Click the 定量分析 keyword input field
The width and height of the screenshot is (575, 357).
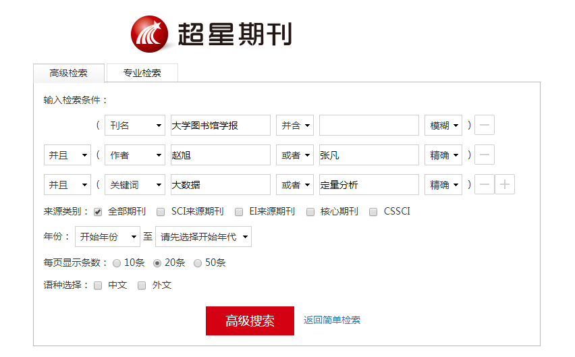pyautogui.click(x=369, y=185)
